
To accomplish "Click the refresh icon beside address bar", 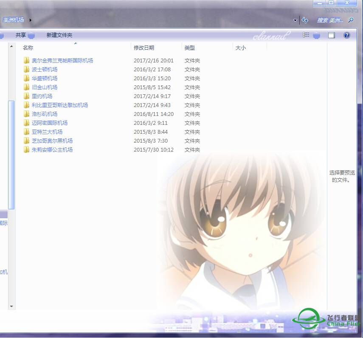I will [x=305, y=20].
